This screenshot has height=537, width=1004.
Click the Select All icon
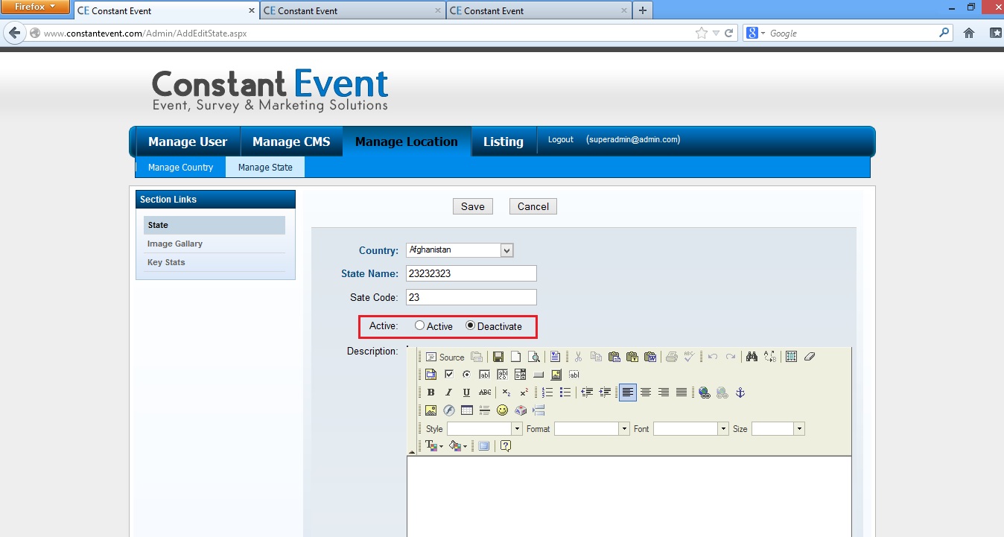(x=791, y=357)
